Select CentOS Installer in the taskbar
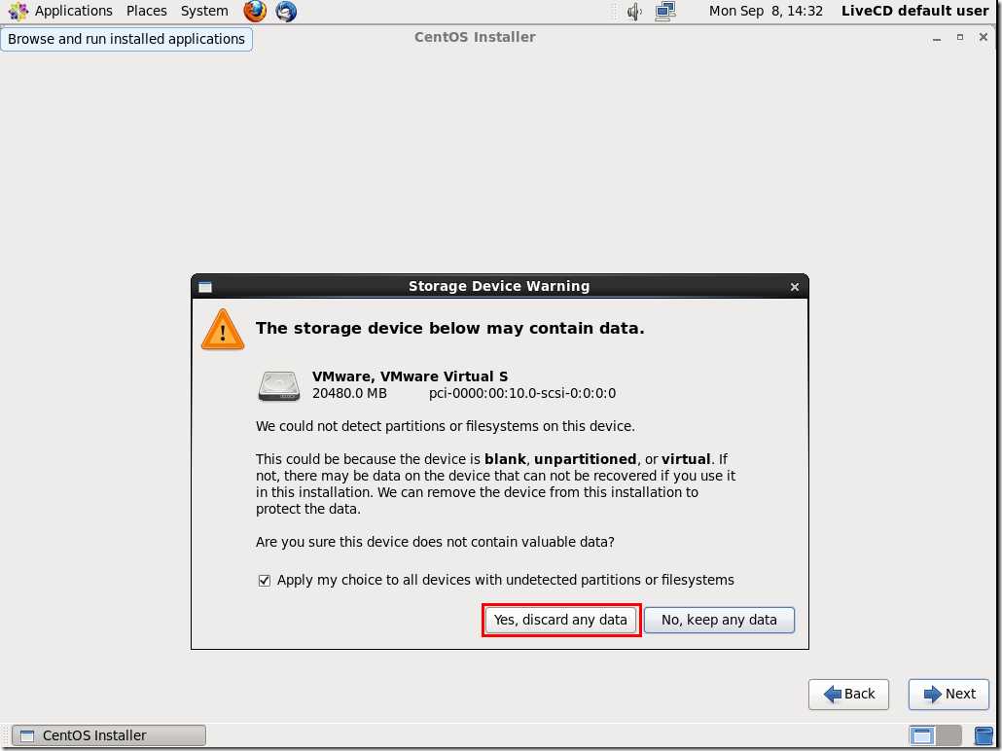Image resolution: width=1002 pixels, height=751 pixels. tap(109, 735)
